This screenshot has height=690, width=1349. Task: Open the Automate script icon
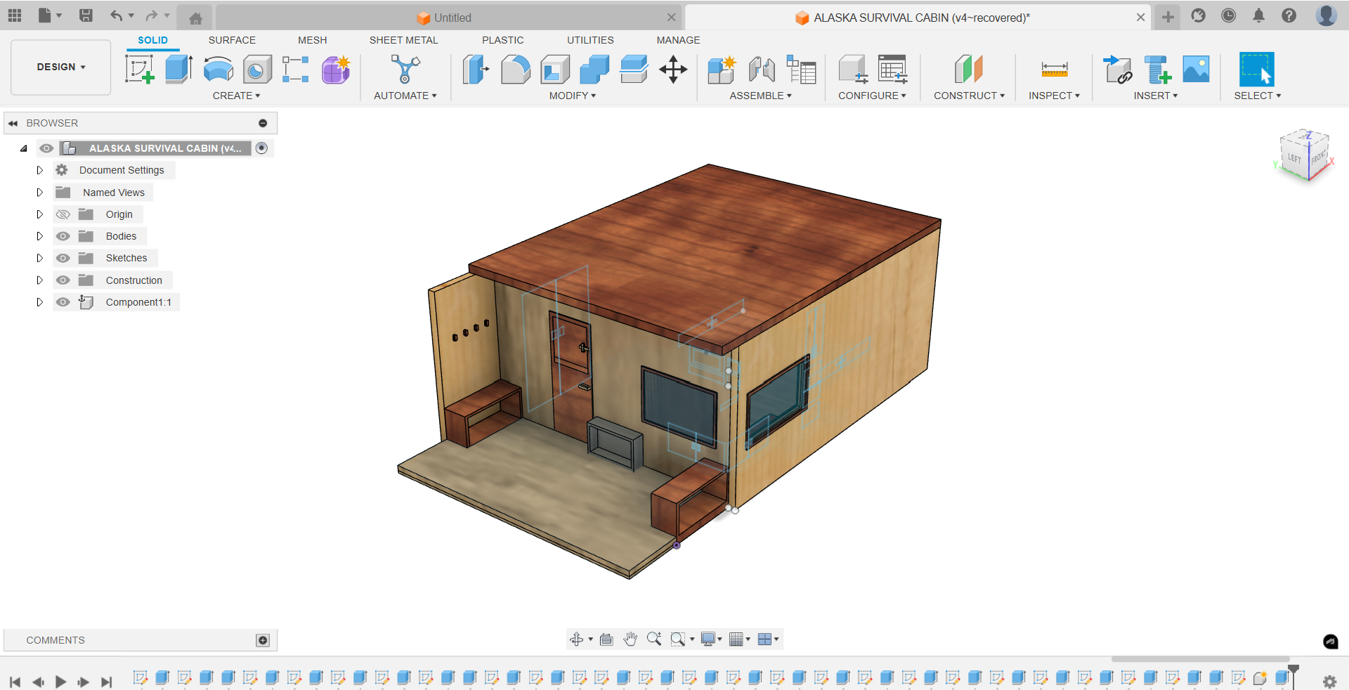pyautogui.click(x=405, y=70)
